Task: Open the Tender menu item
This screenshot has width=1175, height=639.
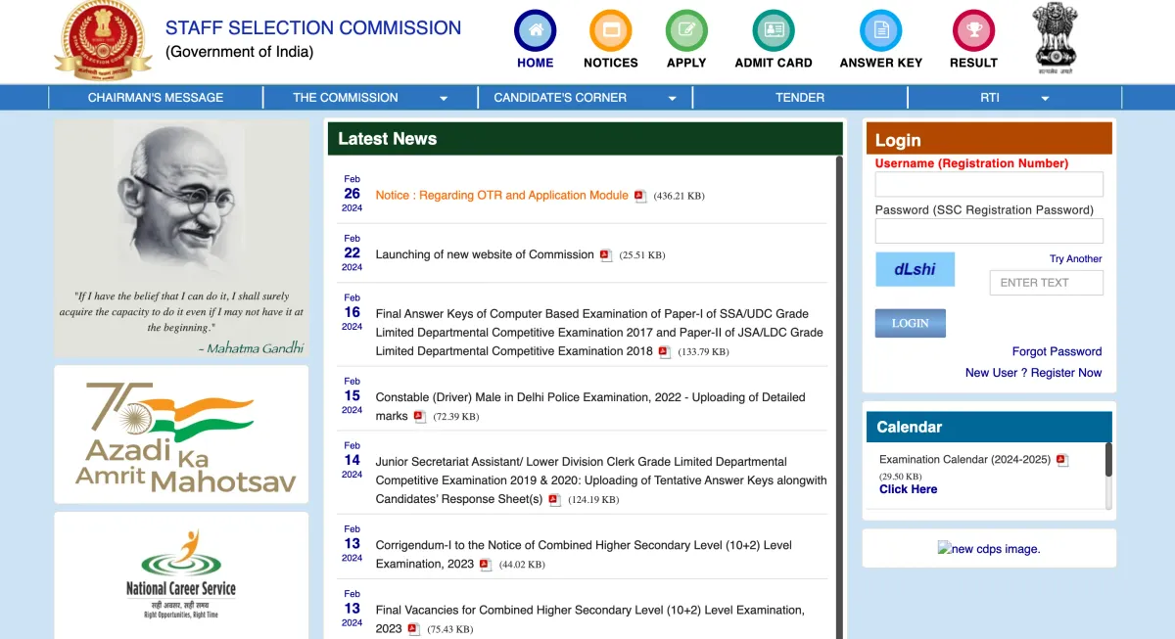Action: coord(800,98)
